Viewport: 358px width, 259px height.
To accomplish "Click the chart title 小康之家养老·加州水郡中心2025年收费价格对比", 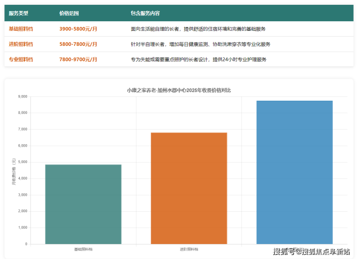I will tap(179, 90).
